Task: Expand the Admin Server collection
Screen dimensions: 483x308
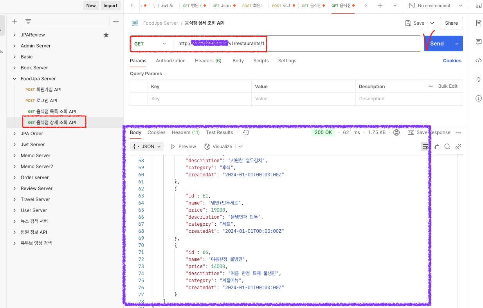Action: click(14, 46)
